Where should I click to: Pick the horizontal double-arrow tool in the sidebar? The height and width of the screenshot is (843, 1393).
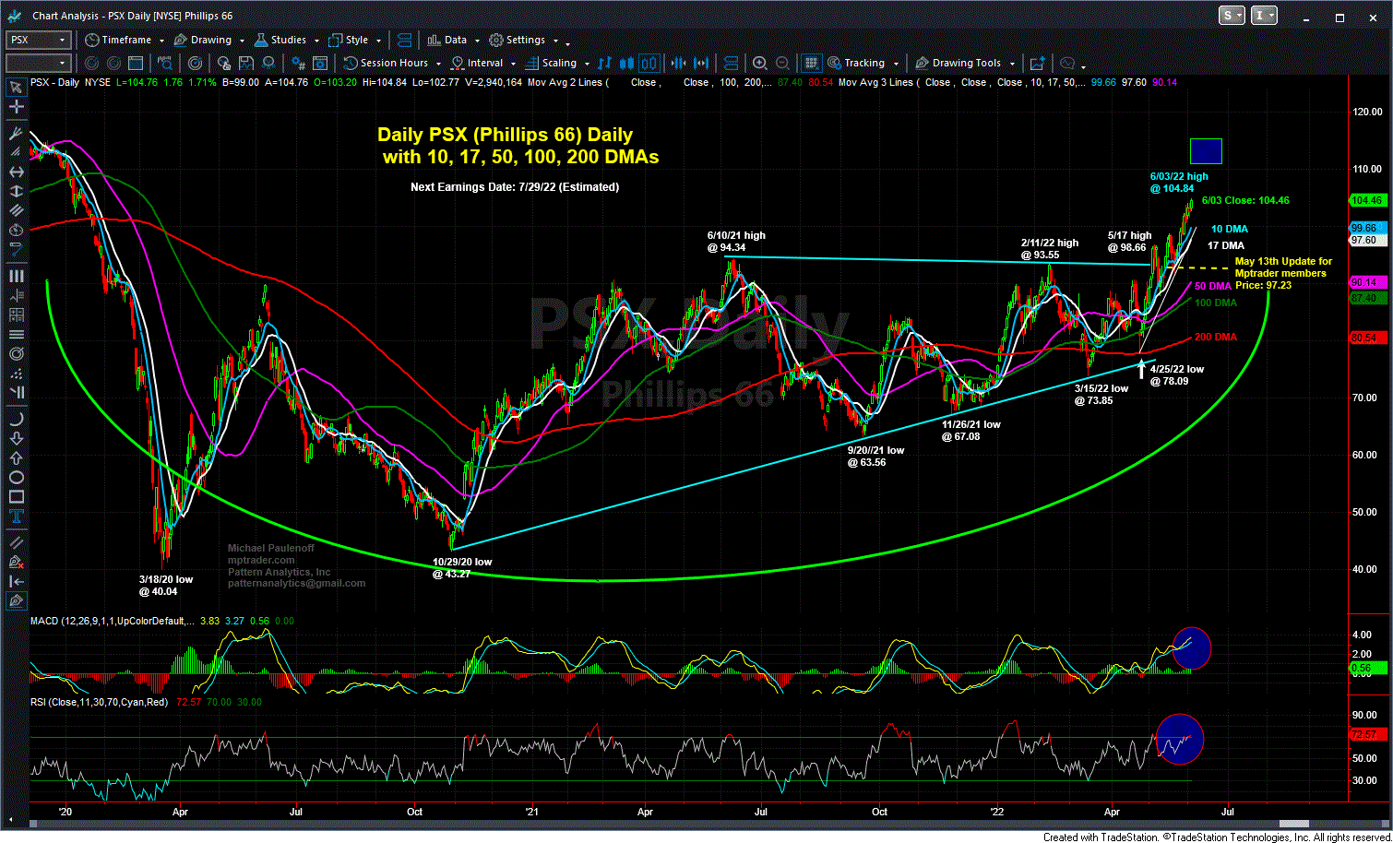point(16,172)
